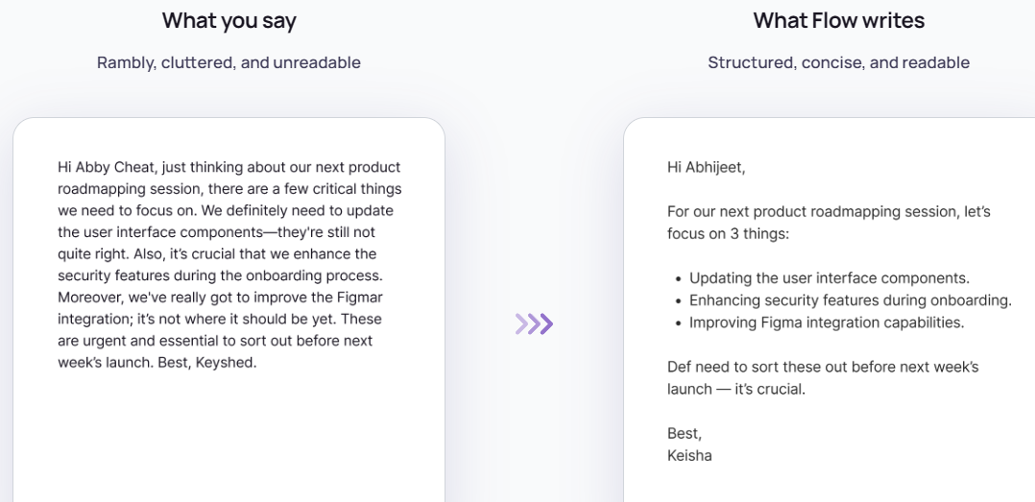
Task: Click the "Def need to sort these out" sentence
Action: click(x=822, y=367)
